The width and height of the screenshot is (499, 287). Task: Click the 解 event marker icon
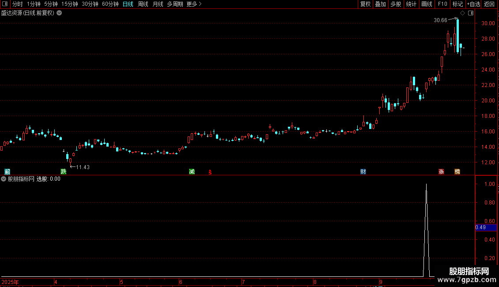point(8,172)
